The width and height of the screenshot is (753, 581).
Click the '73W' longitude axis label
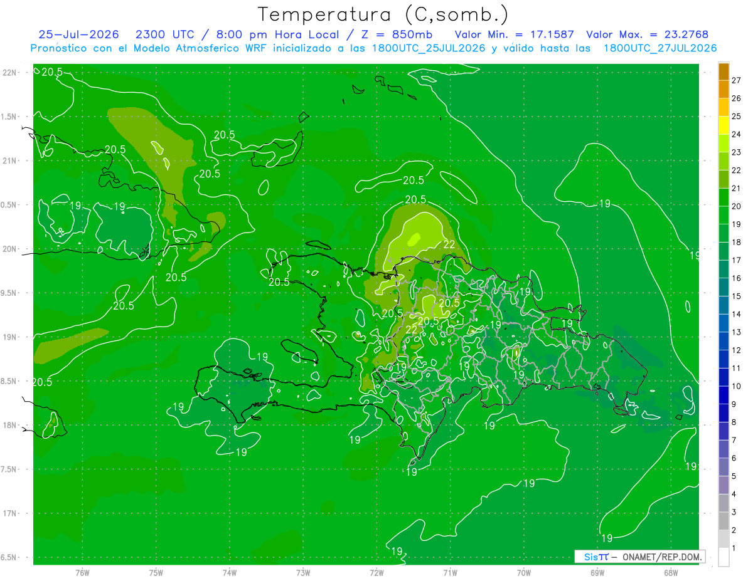point(303,572)
